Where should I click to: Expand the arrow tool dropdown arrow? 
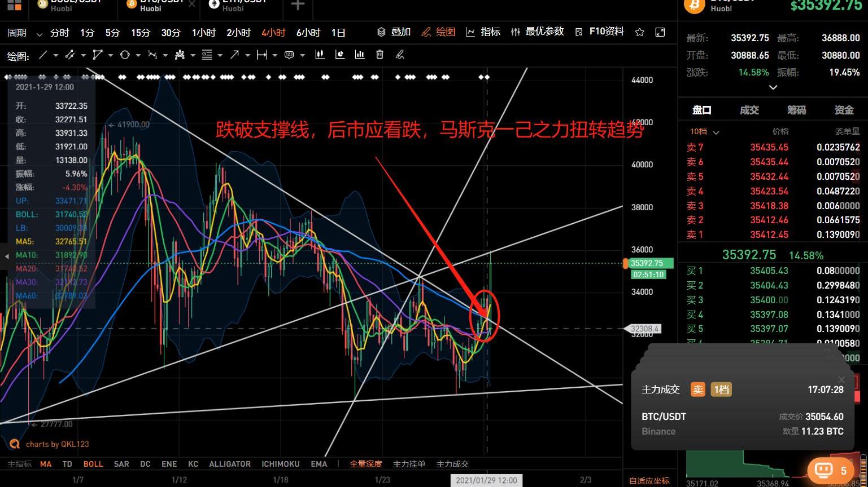point(247,55)
